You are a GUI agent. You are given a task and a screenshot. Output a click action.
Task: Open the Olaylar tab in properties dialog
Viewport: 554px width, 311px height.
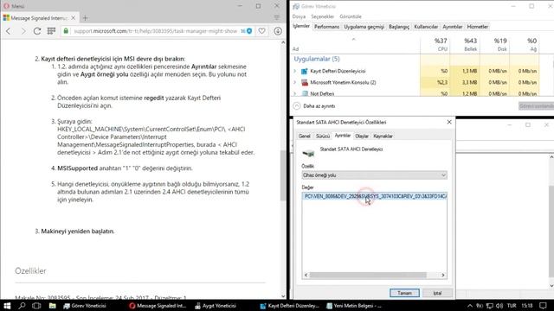click(x=362, y=136)
